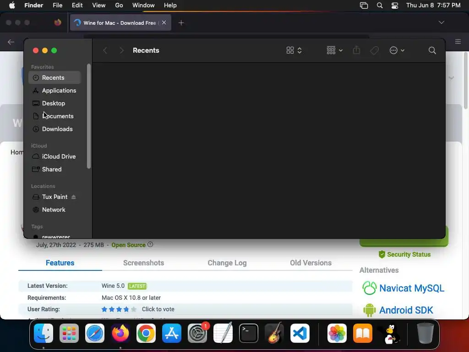
Task: Select the Shared folder in the sidebar
Action: 55,170
